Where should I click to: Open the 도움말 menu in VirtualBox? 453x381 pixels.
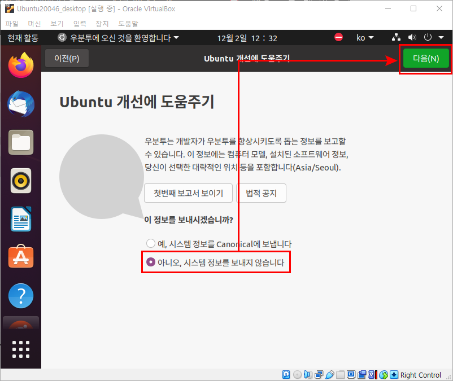[x=128, y=24]
